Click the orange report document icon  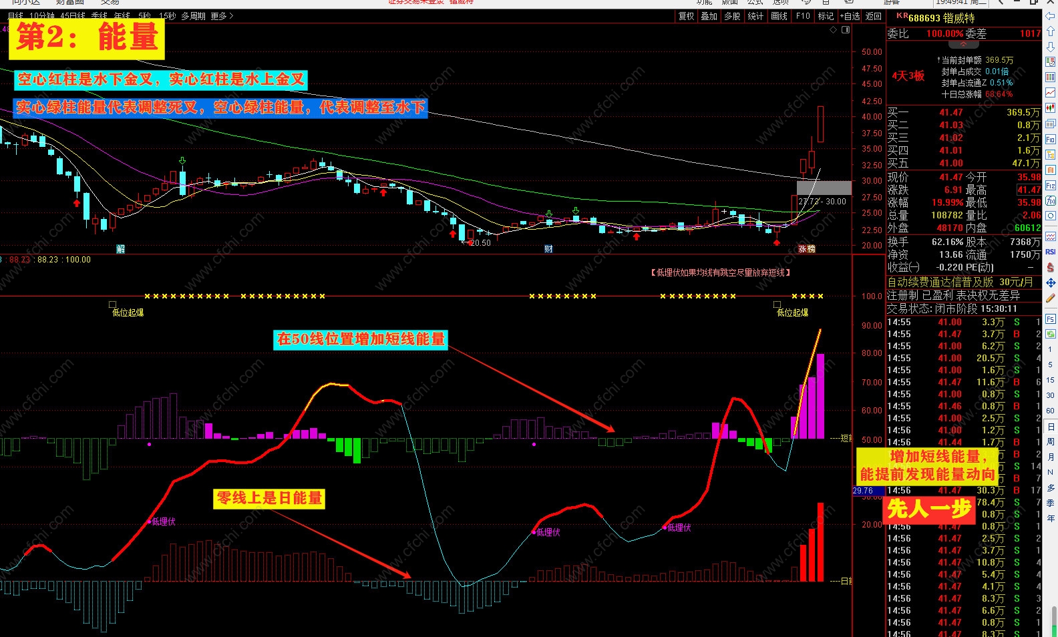point(1050,170)
